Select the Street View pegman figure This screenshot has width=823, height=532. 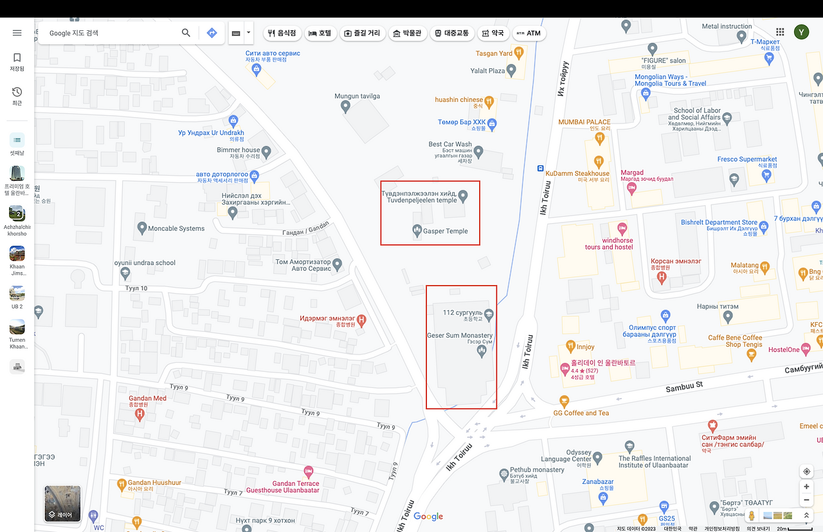[751, 515]
